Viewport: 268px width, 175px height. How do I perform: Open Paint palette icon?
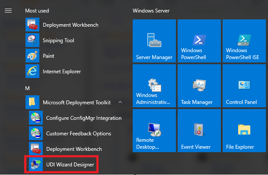(32, 56)
